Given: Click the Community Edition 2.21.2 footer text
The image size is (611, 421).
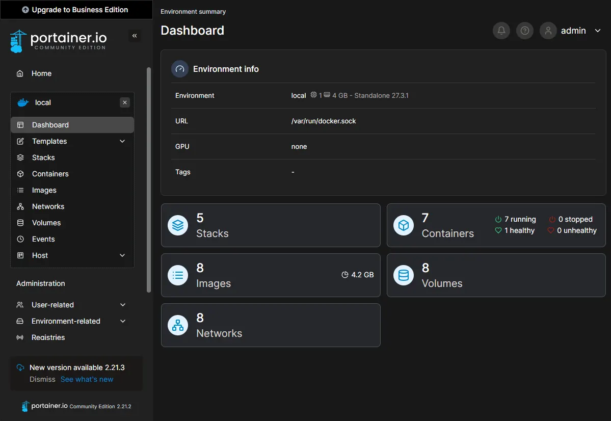Looking at the screenshot, I should (100, 407).
